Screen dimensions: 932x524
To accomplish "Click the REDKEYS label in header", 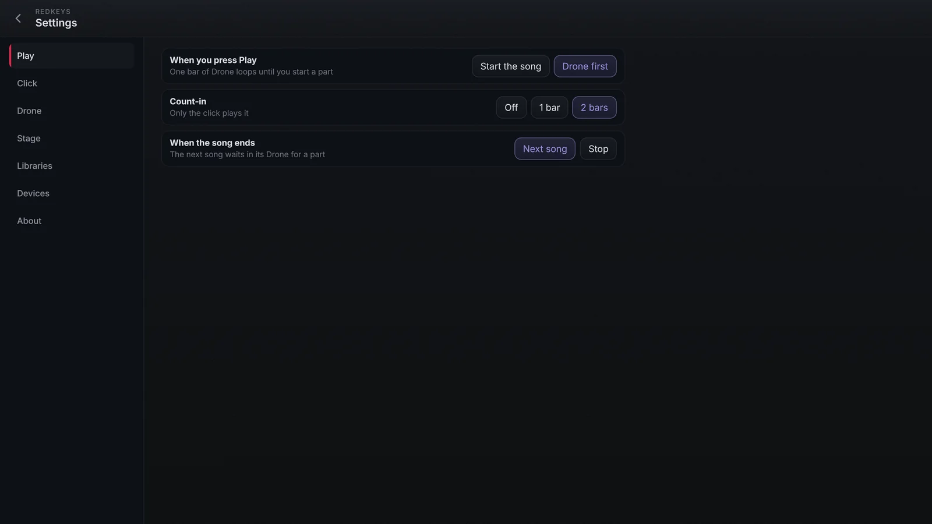I will [x=53, y=12].
